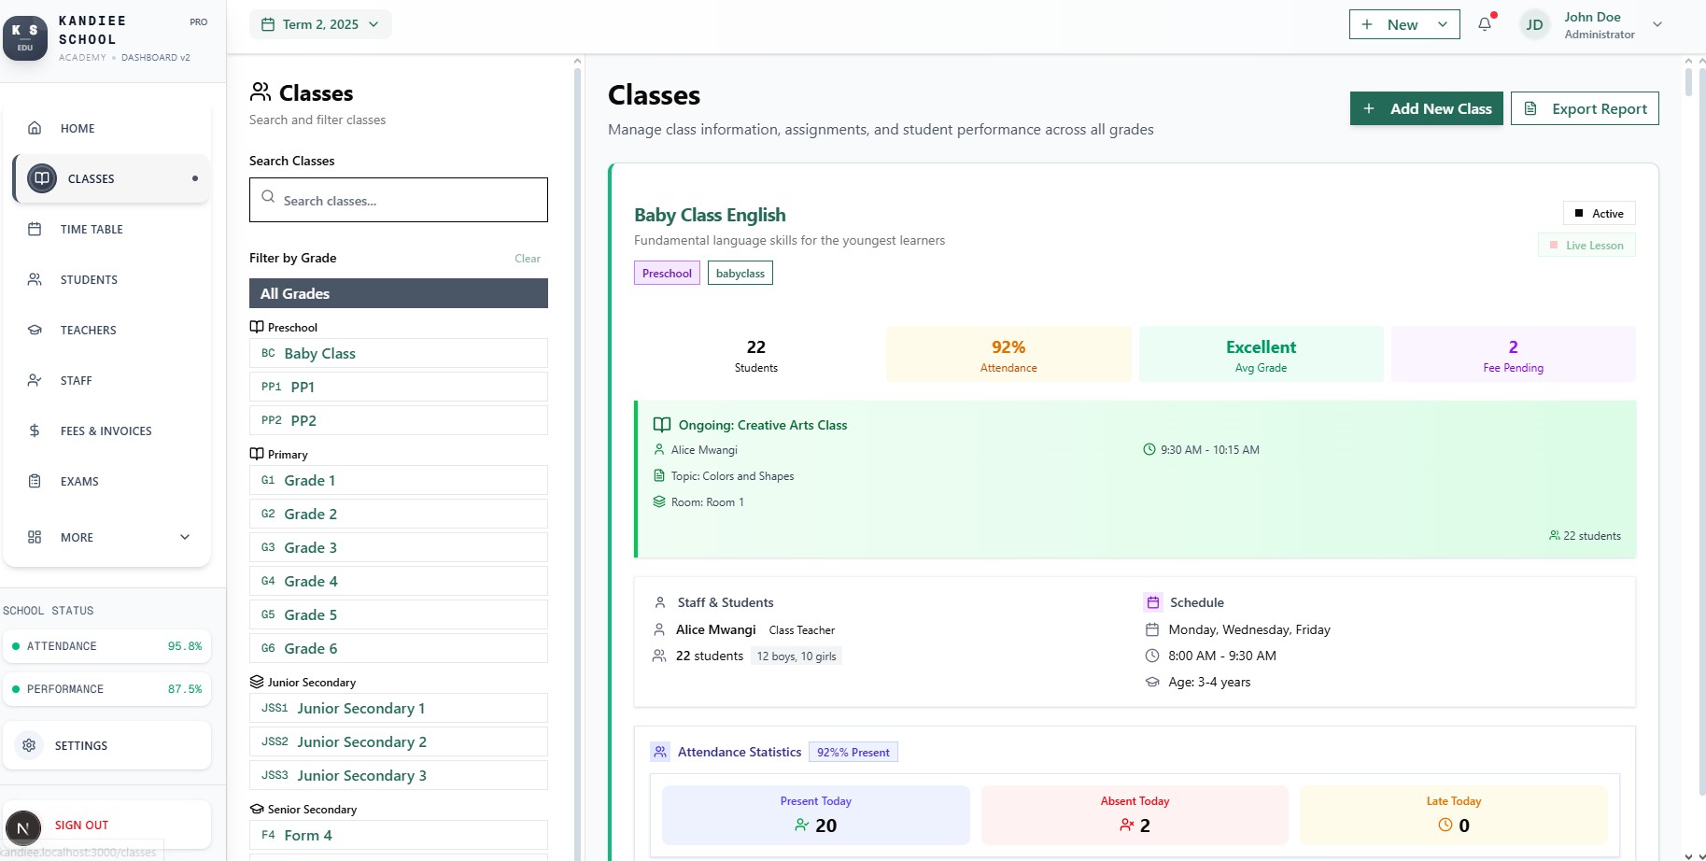
Task: Click the Attendance 95.8% status card
Action: coord(107,646)
